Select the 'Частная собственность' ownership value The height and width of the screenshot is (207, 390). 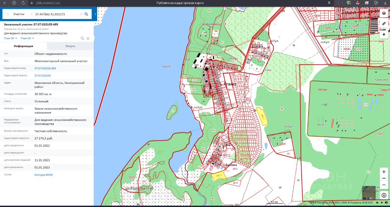point(51,131)
